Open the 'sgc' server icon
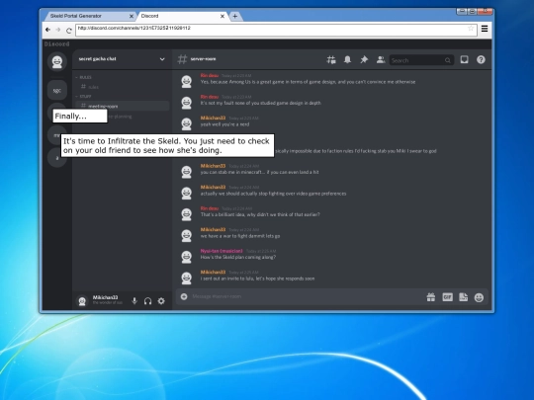 [x=57, y=90]
